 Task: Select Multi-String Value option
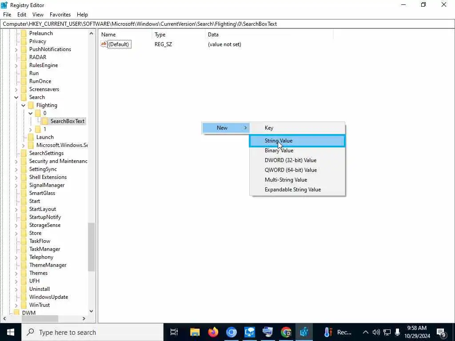click(x=297, y=180)
